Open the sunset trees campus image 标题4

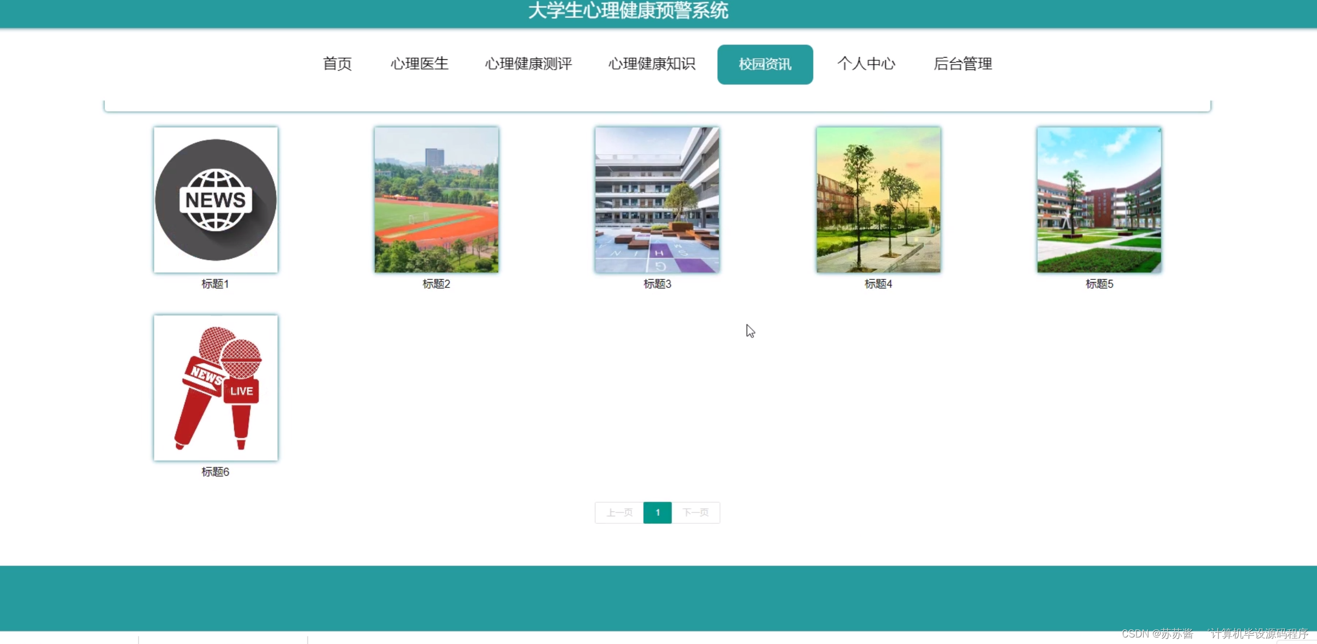[878, 199]
